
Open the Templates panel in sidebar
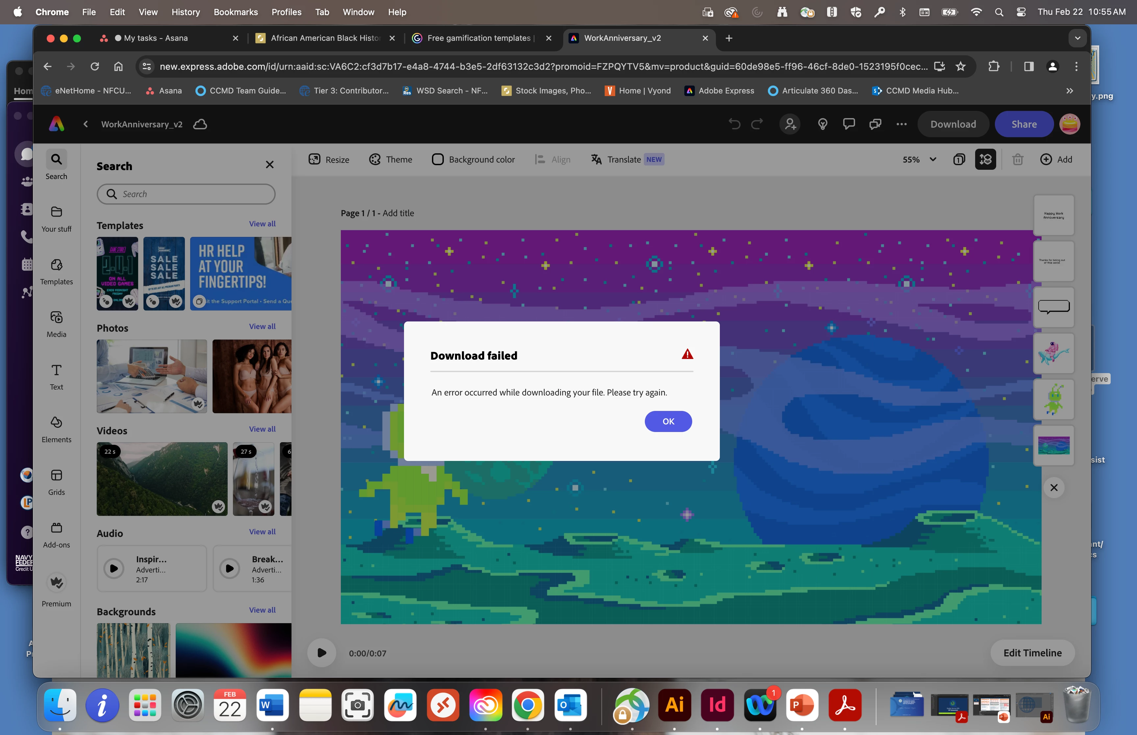coord(56,271)
